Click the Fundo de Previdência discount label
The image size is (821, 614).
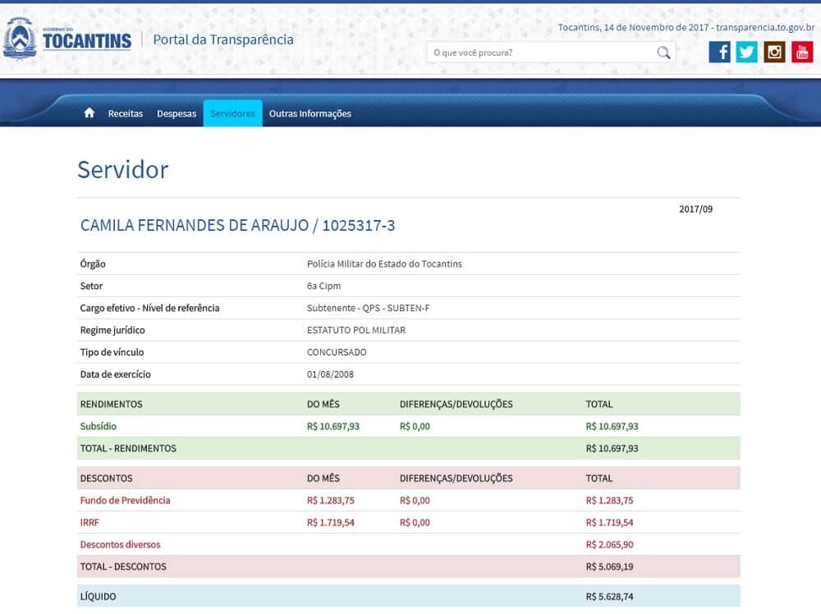pyautogui.click(x=125, y=501)
